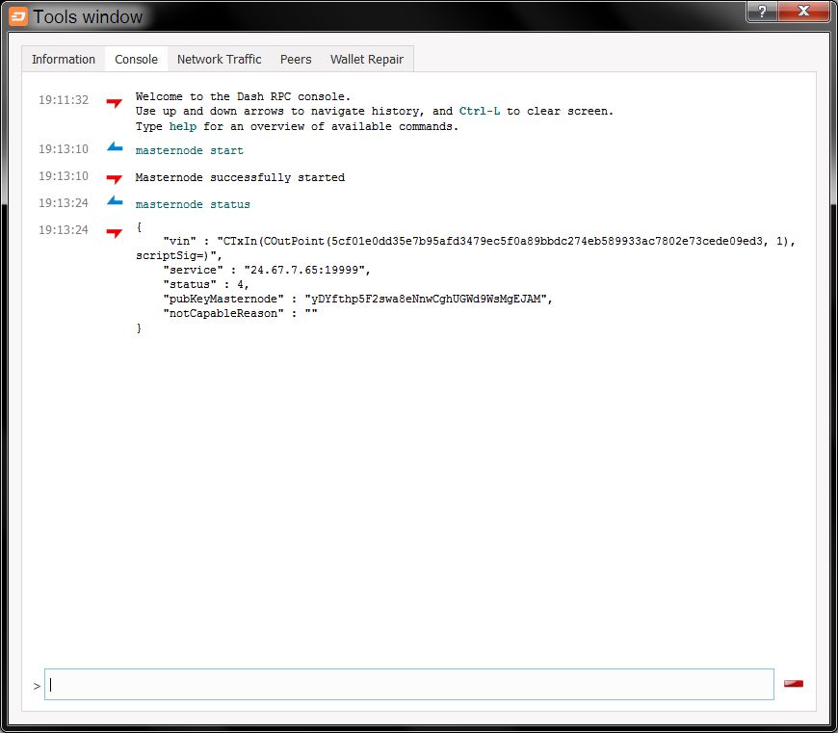This screenshot has height=733, width=838.
Task: Click the 'scriptSig=)",' line
Action: pos(178,255)
